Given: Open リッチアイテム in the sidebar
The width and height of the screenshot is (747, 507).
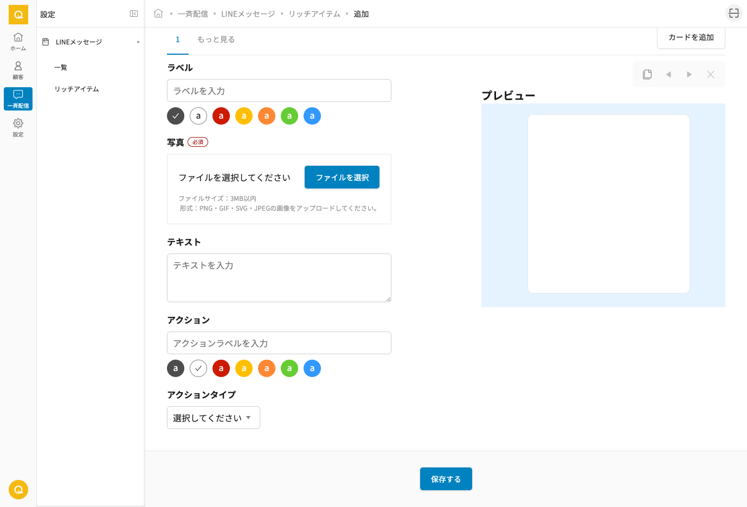Looking at the screenshot, I should [76, 89].
